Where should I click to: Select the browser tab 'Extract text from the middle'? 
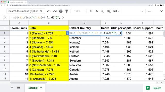point(17,2)
